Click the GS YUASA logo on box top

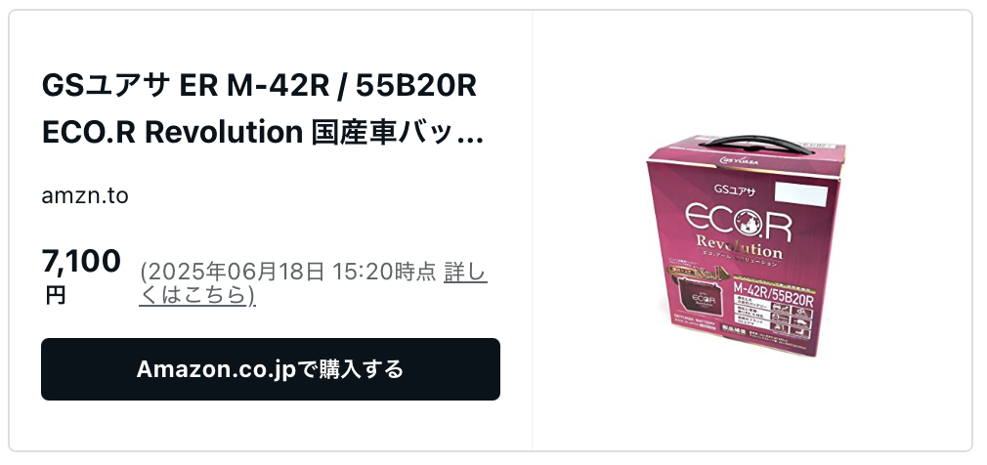pyautogui.click(x=740, y=161)
